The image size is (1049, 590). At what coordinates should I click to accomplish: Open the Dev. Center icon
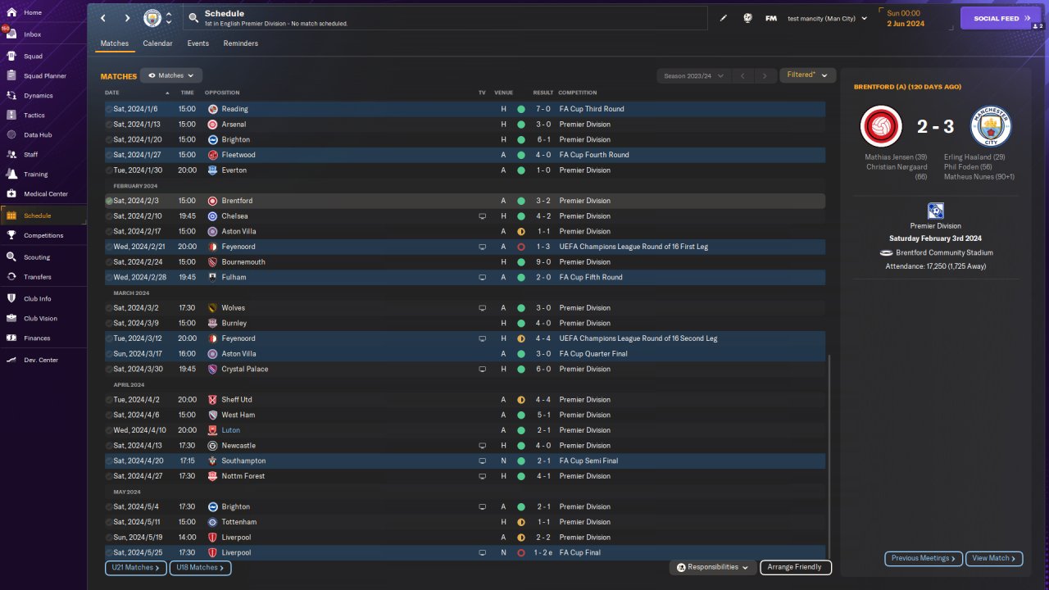[x=11, y=360]
